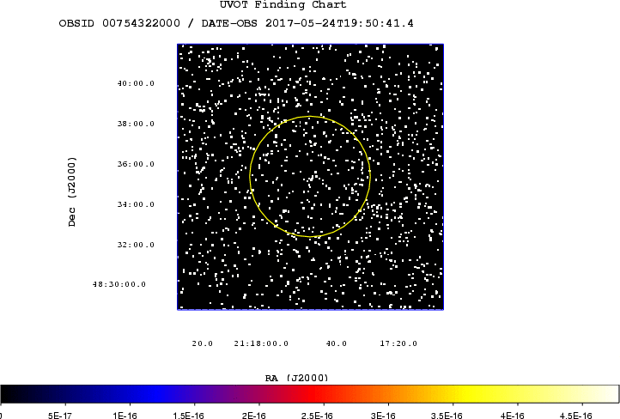Click the 5E-17 colorbar label

[x=60, y=415]
